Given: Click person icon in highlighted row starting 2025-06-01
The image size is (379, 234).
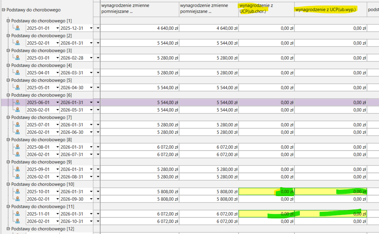Looking at the screenshot, I should pos(17,102).
